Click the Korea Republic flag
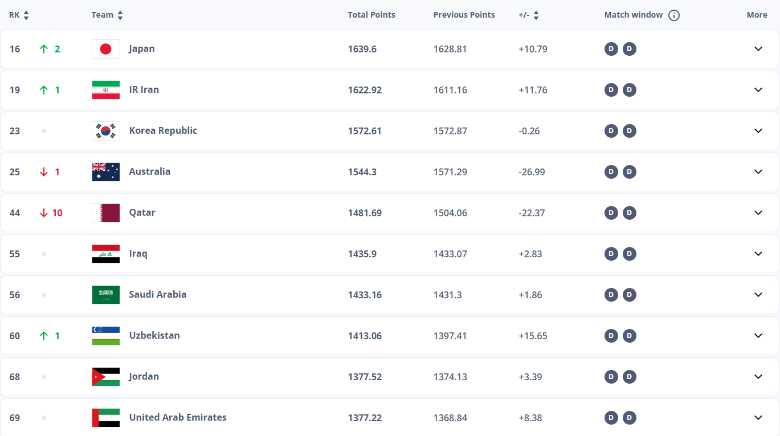This screenshot has width=780, height=436. click(x=106, y=131)
